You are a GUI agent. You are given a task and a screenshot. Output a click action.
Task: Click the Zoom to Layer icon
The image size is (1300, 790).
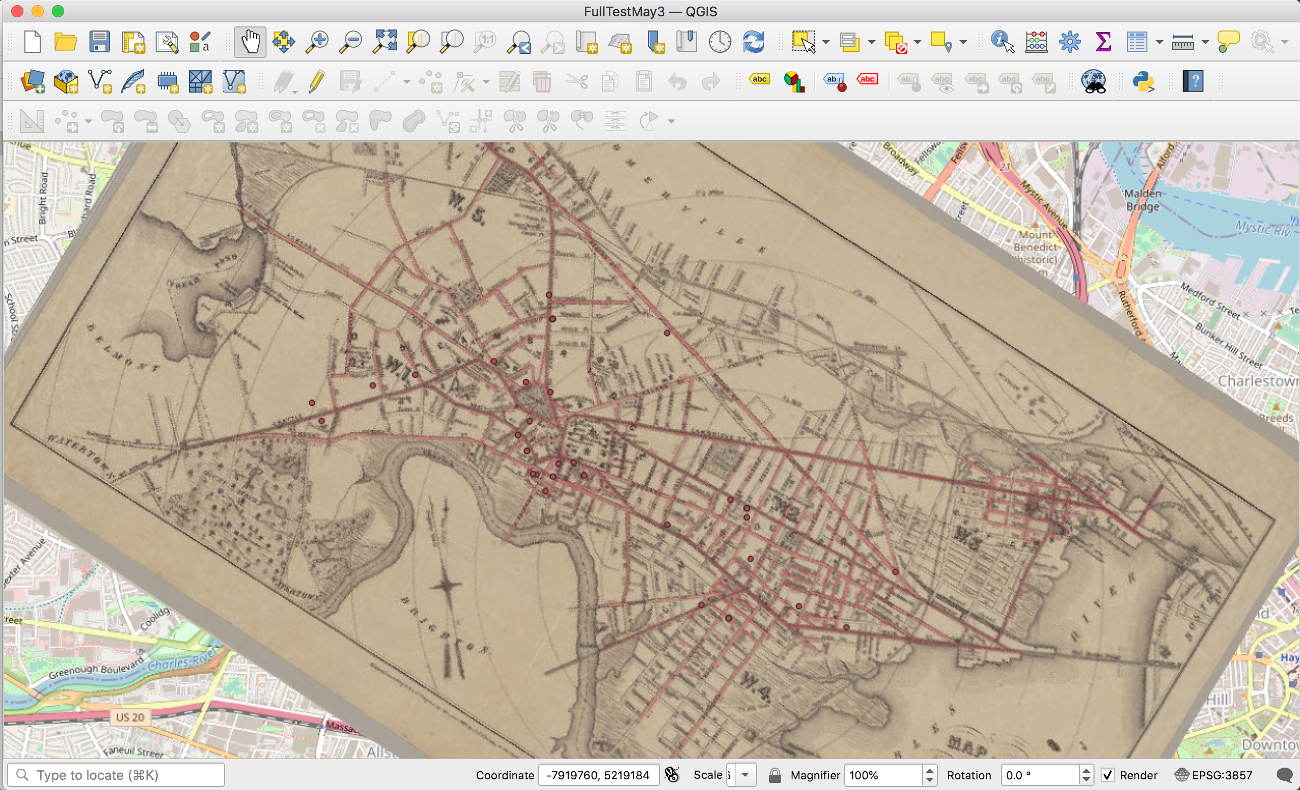(x=452, y=42)
